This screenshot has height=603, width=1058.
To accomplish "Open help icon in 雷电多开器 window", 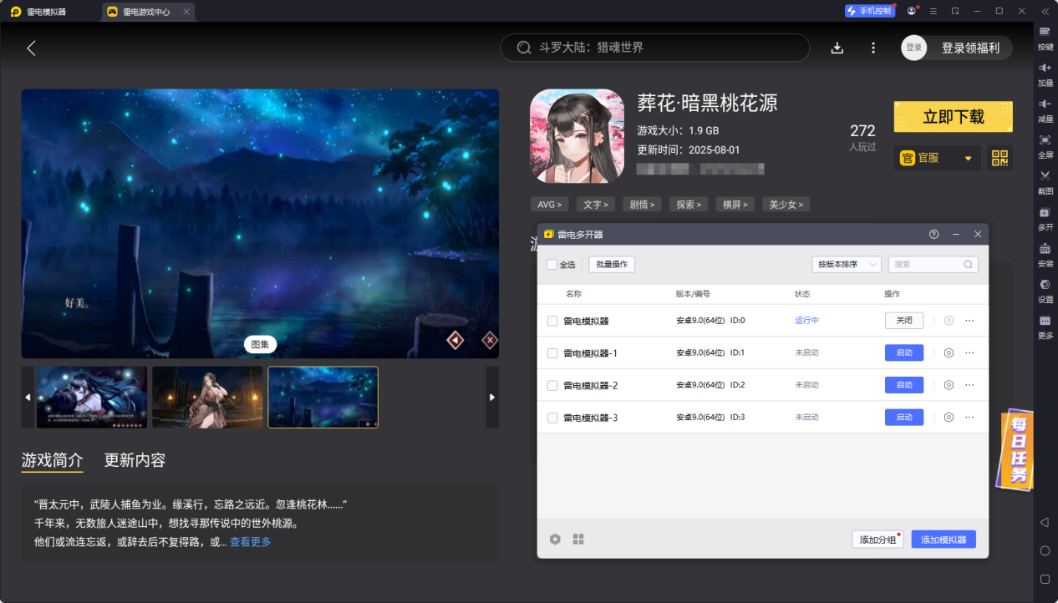I will tap(933, 235).
